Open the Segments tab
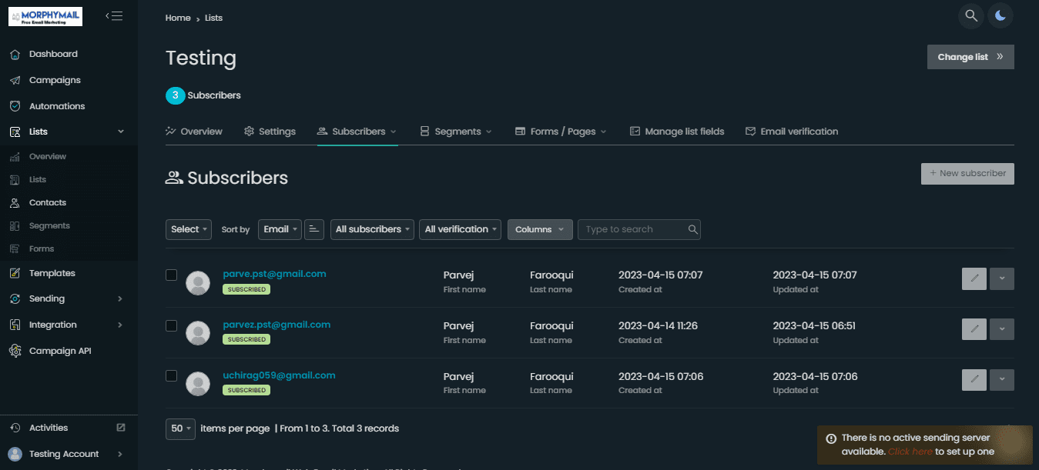 pos(456,132)
